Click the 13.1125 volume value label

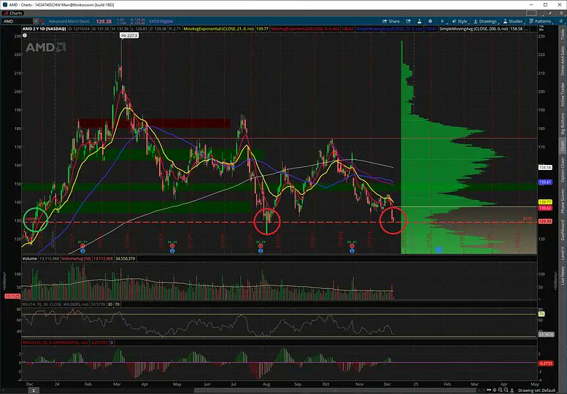coord(12,296)
